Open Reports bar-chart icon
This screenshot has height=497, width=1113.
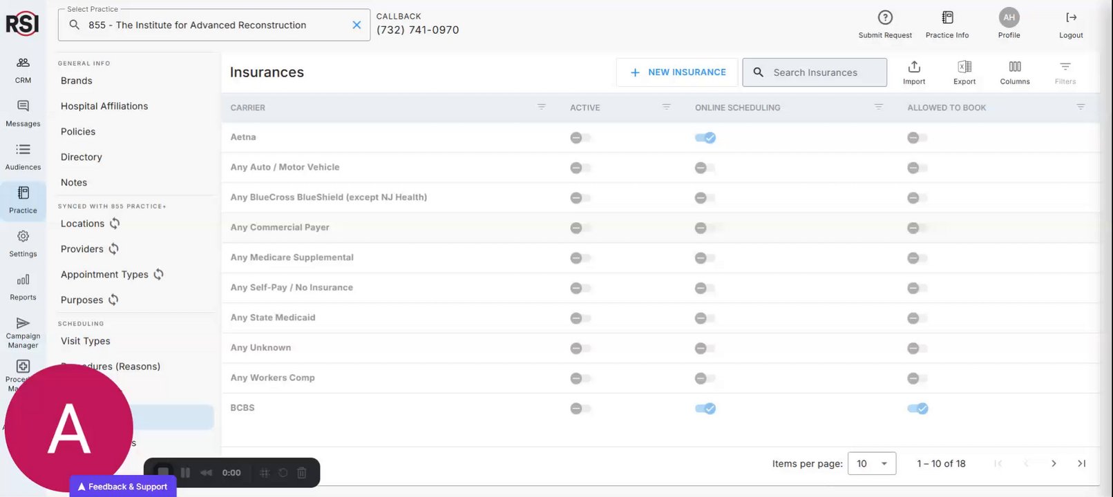[23, 288]
